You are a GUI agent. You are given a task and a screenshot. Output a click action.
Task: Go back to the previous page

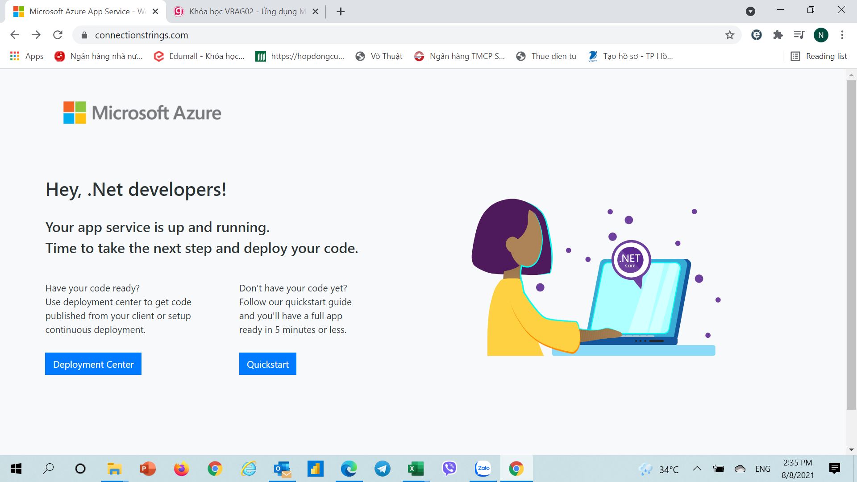[15, 35]
